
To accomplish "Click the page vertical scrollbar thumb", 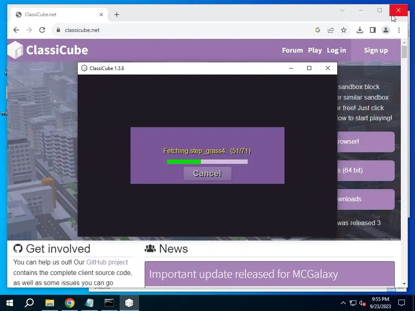I will (x=404, y=51).
